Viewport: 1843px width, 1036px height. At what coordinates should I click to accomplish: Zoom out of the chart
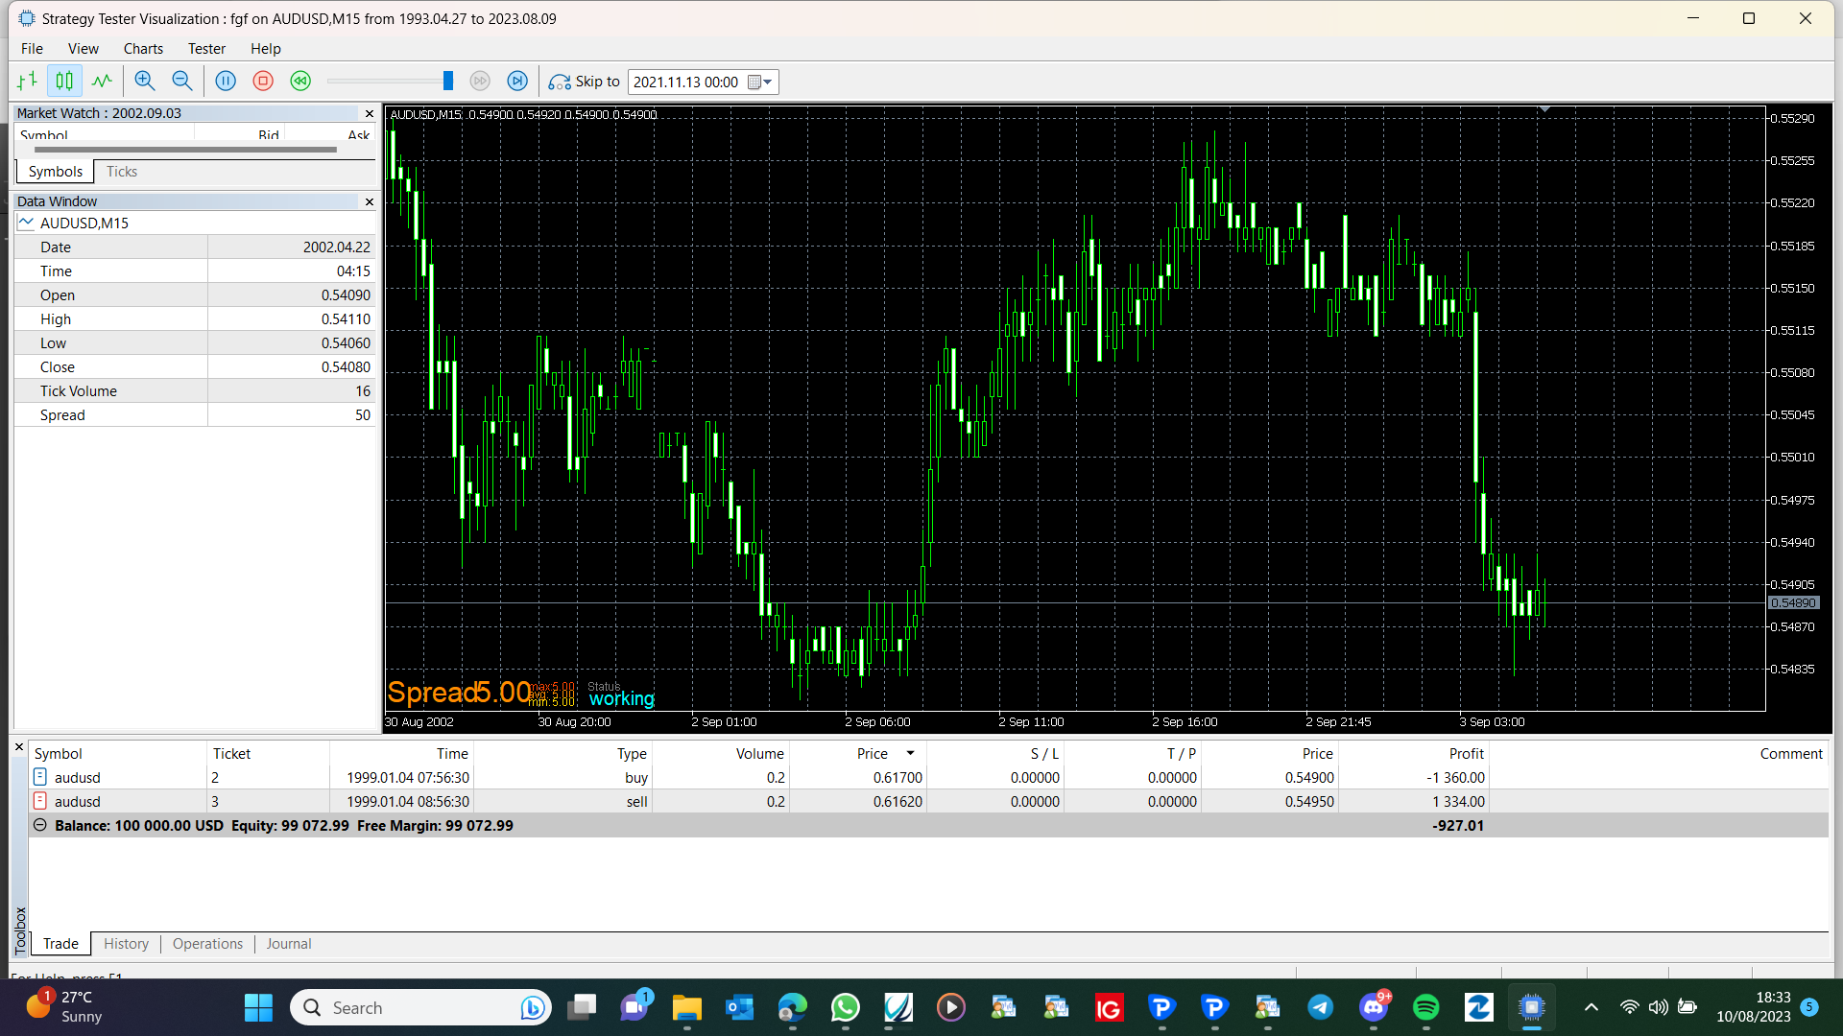click(182, 82)
